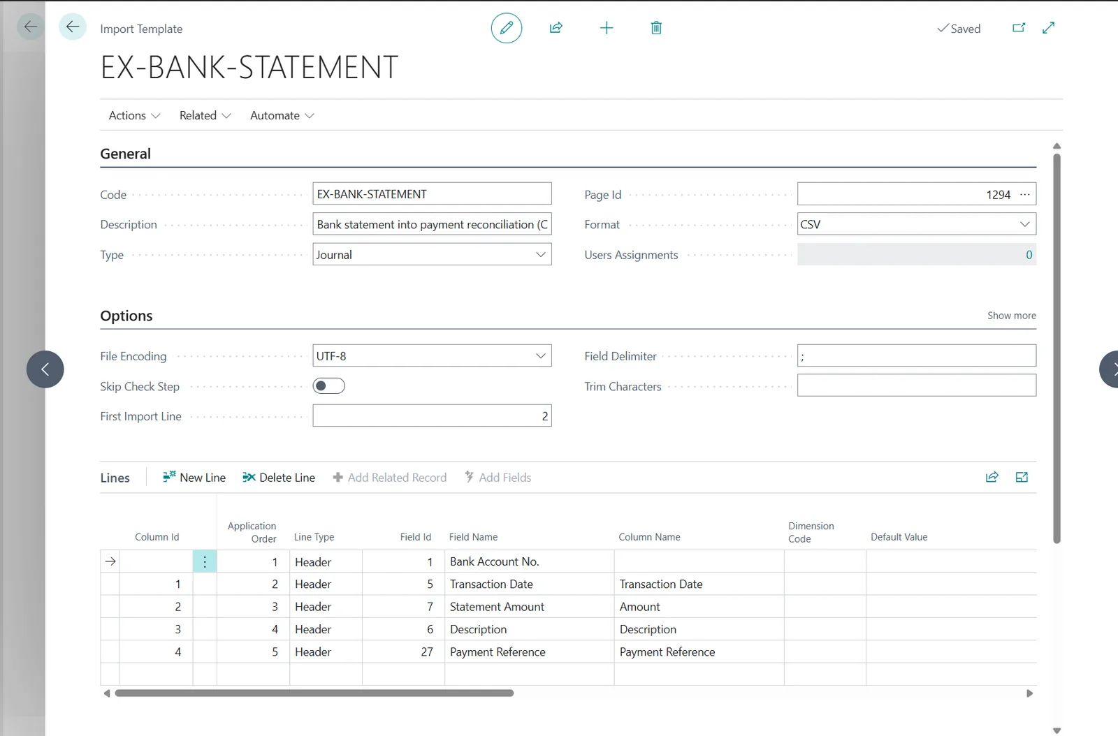Click the left arrow of horizontal scrollbar
1118x736 pixels.
click(107, 693)
